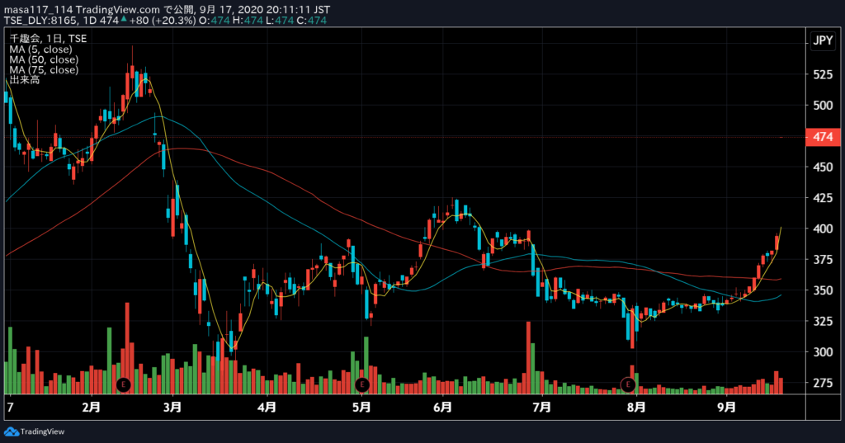This screenshot has height=443, width=845.
Task: Click the earnings E marker between 2月 and 3月
Action: [x=124, y=384]
